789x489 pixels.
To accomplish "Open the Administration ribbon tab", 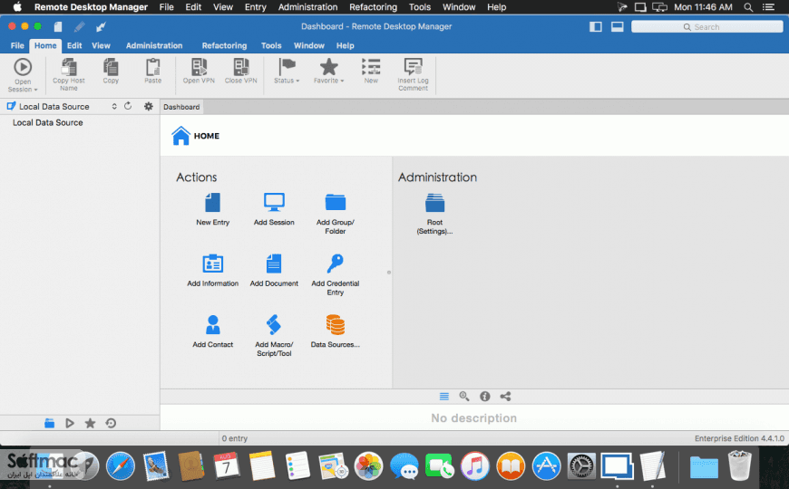I will point(154,46).
